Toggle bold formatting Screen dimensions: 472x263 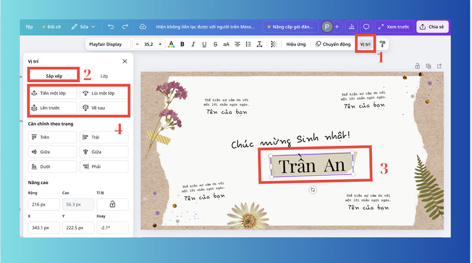(182, 44)
